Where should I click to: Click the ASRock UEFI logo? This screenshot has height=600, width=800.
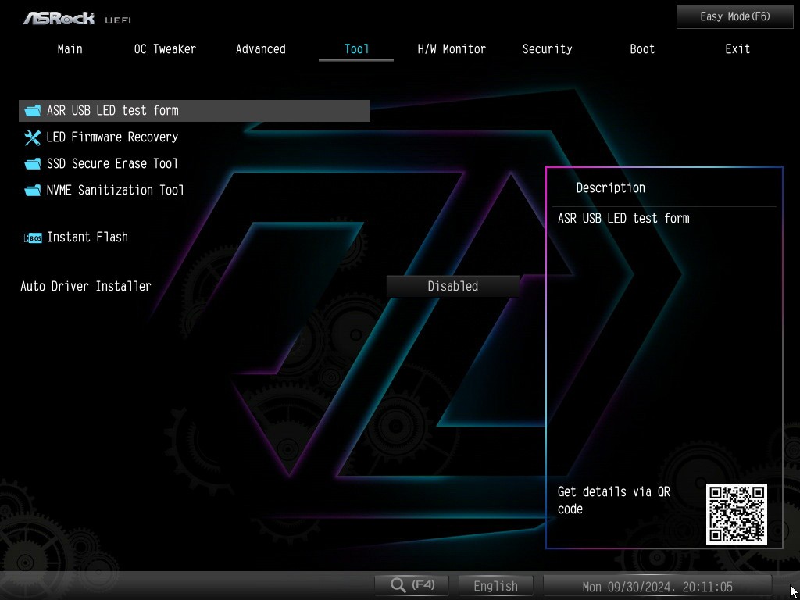pyautogui.click(x=76, y=18)
